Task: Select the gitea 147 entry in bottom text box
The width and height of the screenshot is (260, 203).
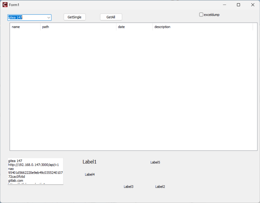Action: point(15,161)
